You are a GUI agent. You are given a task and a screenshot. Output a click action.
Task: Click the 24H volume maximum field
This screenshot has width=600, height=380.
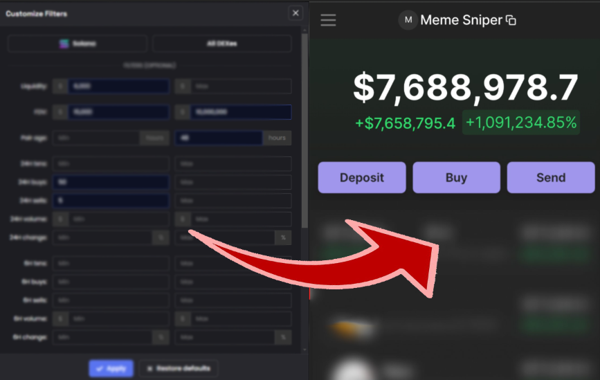click(241, 219)
